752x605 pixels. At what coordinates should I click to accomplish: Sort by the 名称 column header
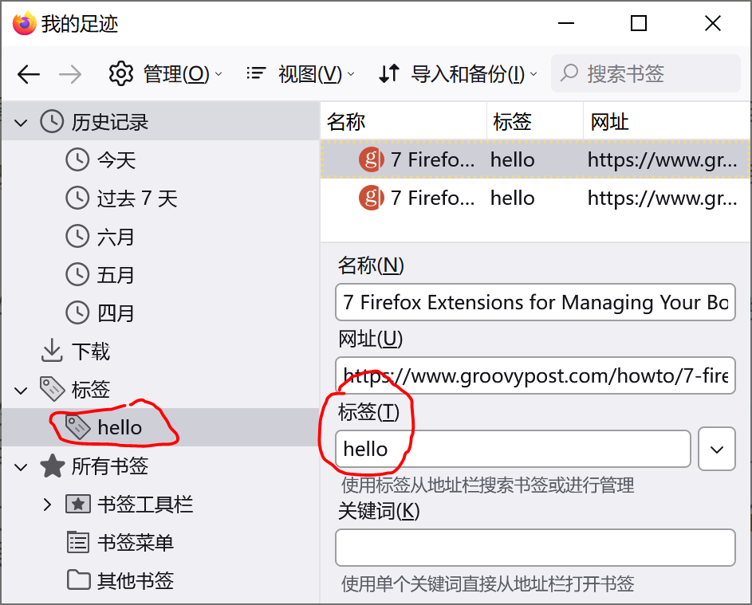[x=403, y=122]
